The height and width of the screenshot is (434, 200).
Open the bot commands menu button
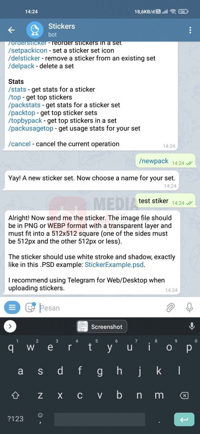coord(12,308)
